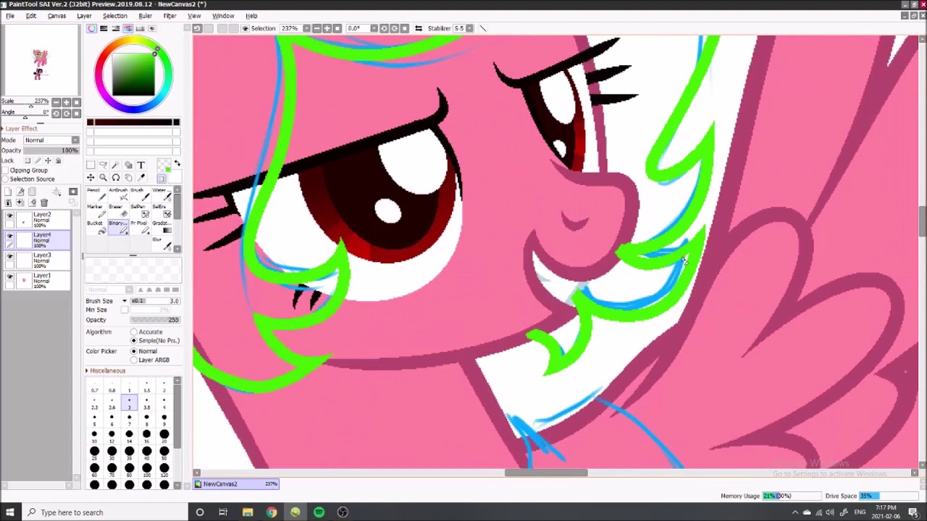927x521 pixels.
Task: Choose the Text tool
Action: [141, 165]
